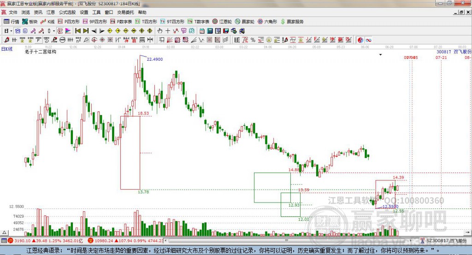Click the 12.5500 low price label
The width and height of the screenshot is (472, 255).
click(390, 207)
